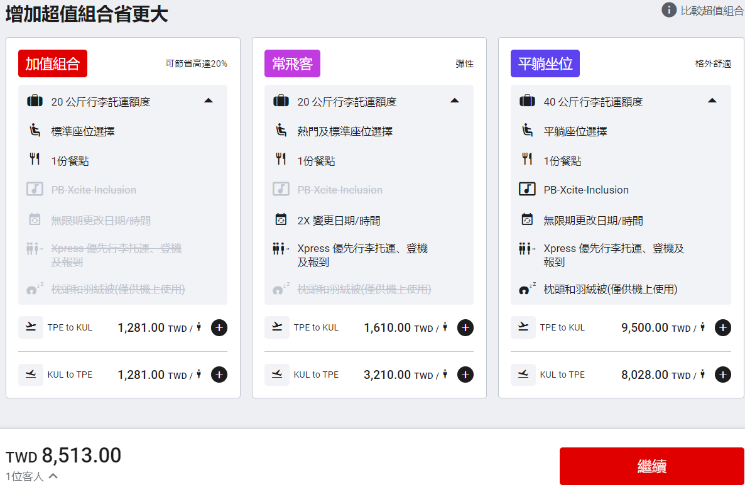Viewport: 745px width, 487px height.
Task: Select the purple 常飛客 label
Action: tap(292, 63)
